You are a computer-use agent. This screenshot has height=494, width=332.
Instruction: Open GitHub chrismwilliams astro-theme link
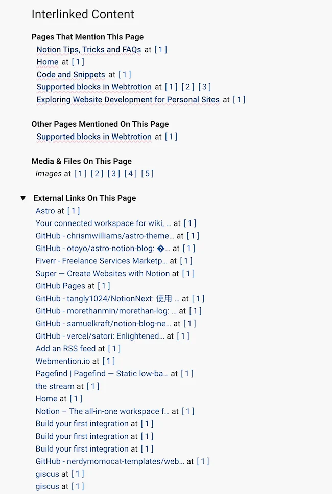(102, 236)
